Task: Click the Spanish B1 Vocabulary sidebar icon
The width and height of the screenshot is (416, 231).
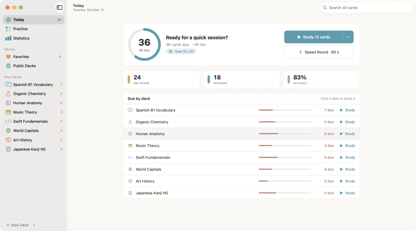Action: (8, 84)
